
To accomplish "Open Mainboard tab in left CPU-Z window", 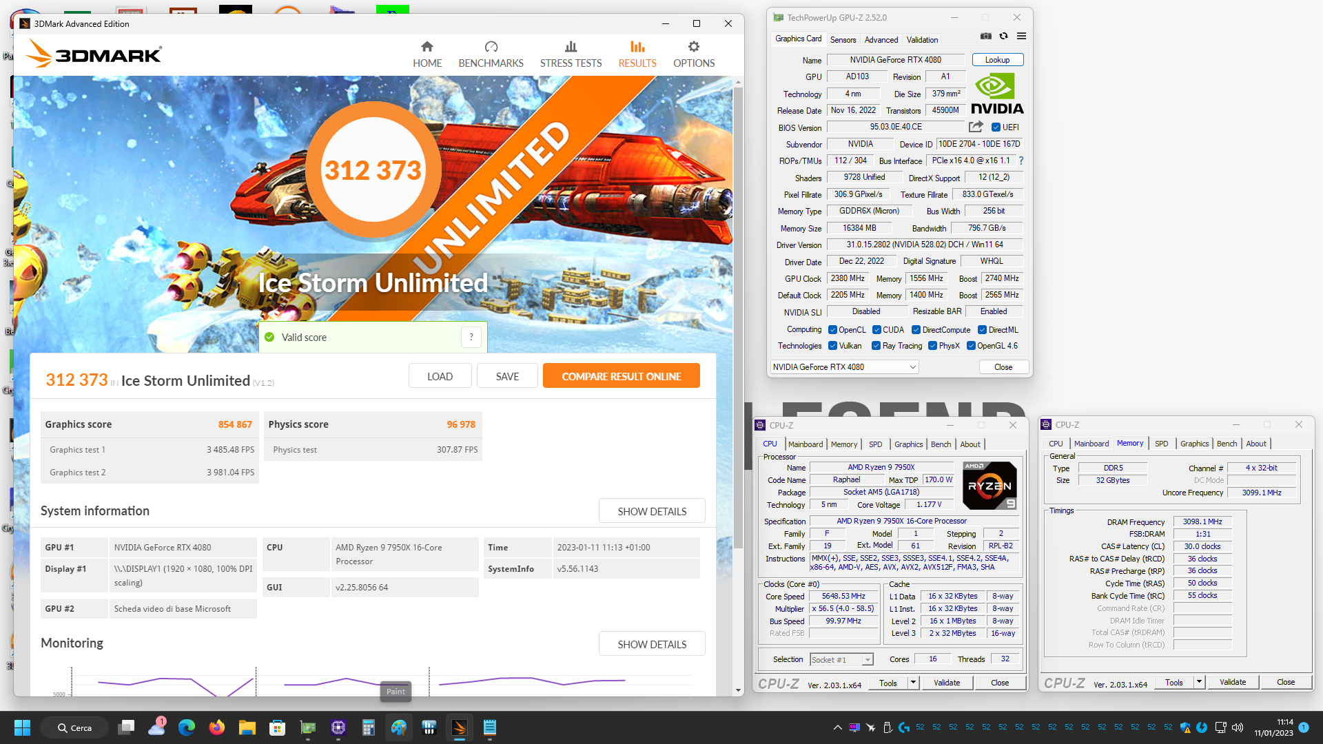I will tap(806, 444).
